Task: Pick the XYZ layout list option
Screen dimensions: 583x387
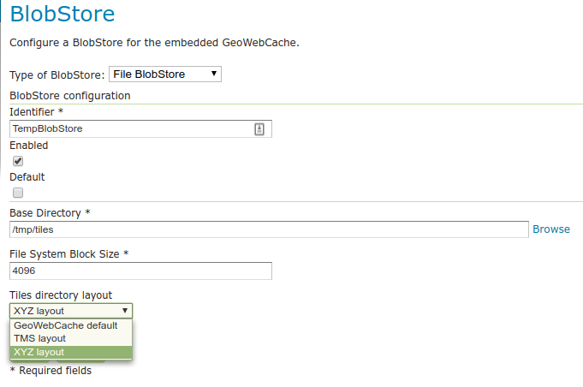Action: [x=39, y=352]
